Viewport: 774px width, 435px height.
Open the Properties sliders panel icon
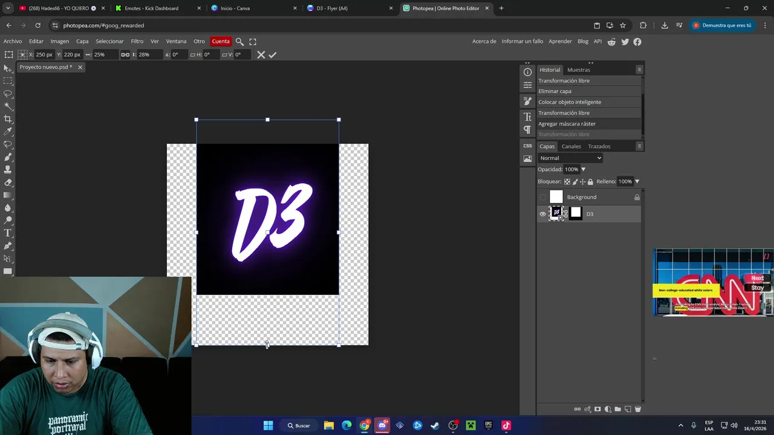[527, 86]
